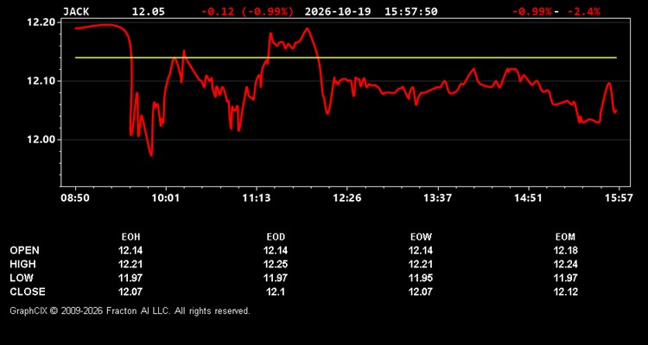
Task: Select EOH close value 12.07
Action: click(x=130, y=292)
